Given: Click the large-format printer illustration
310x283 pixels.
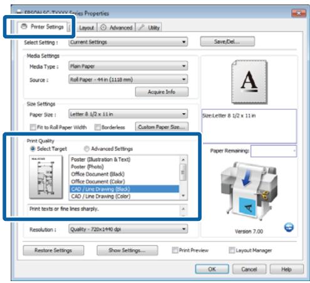Looking at the screenshot, I should click(249, 191).
